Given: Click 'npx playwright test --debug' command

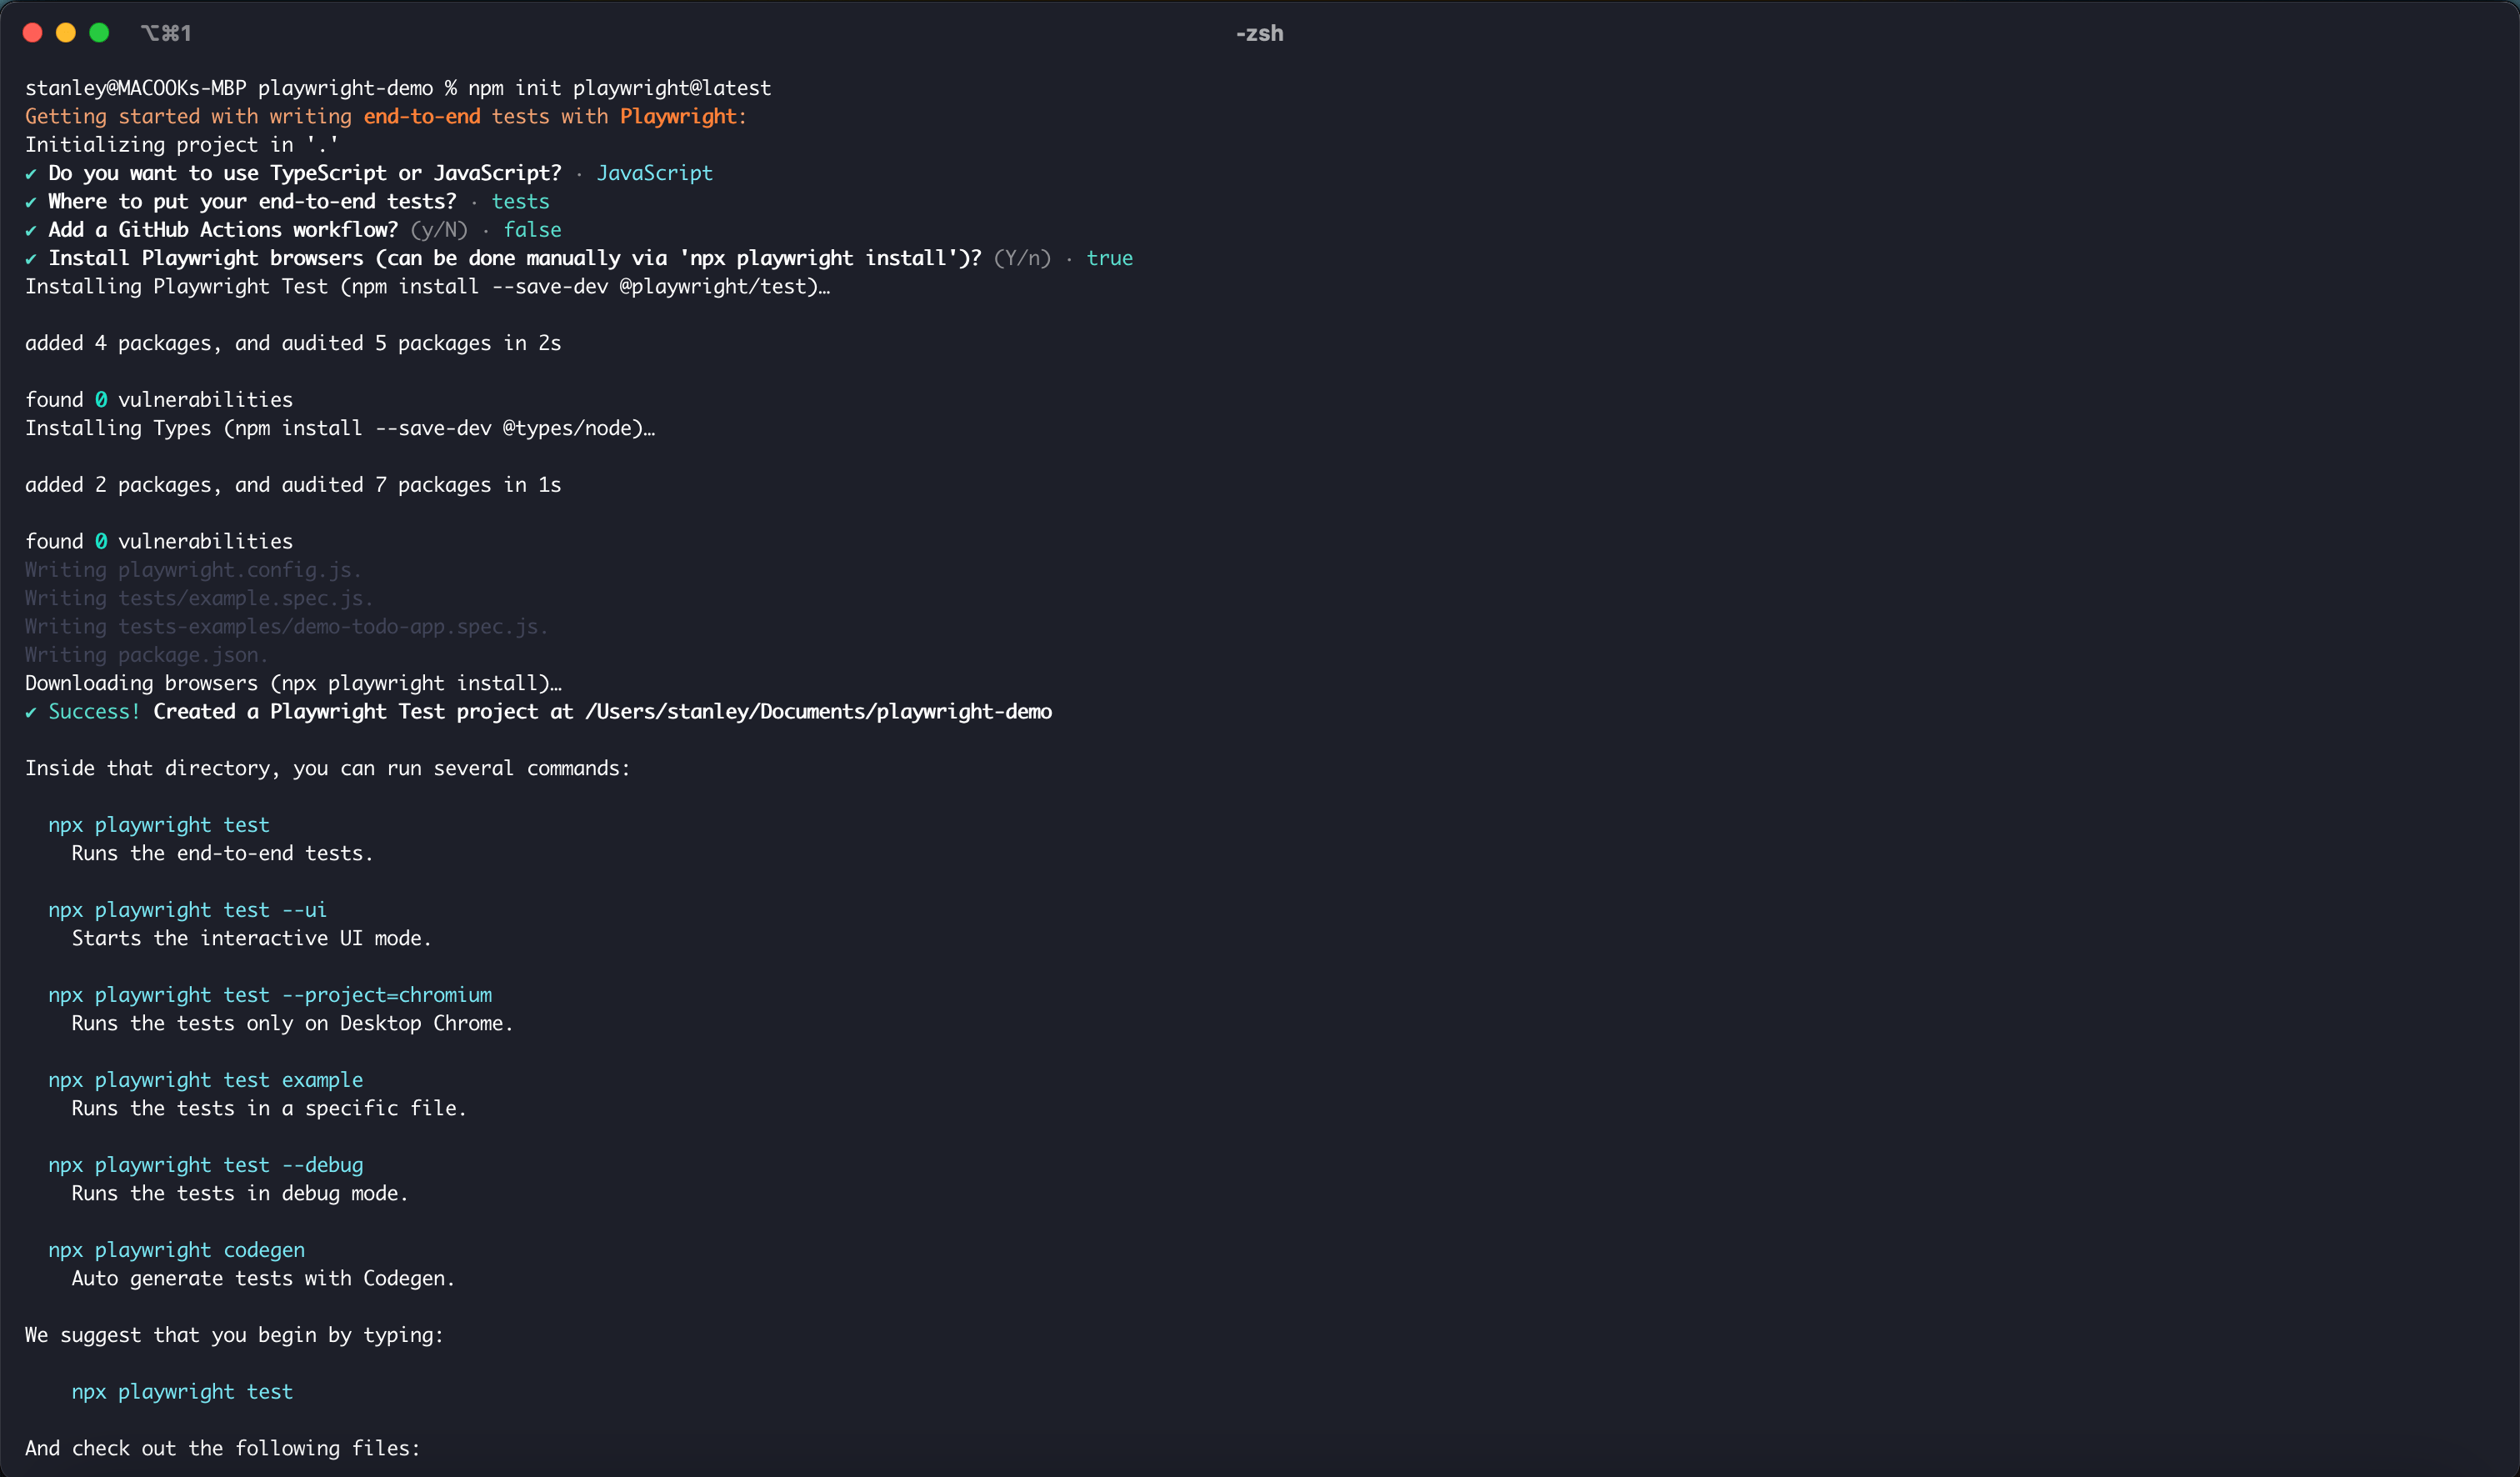Looking at the screenshot, I should (206, 1165).
